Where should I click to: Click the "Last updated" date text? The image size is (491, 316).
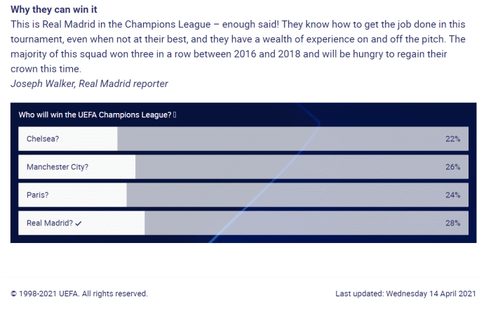click(x=405, y=294)
